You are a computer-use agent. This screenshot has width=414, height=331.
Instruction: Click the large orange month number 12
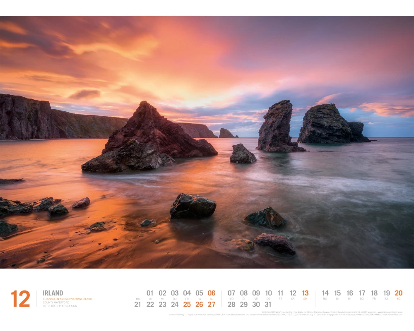(x=20, y=299)
